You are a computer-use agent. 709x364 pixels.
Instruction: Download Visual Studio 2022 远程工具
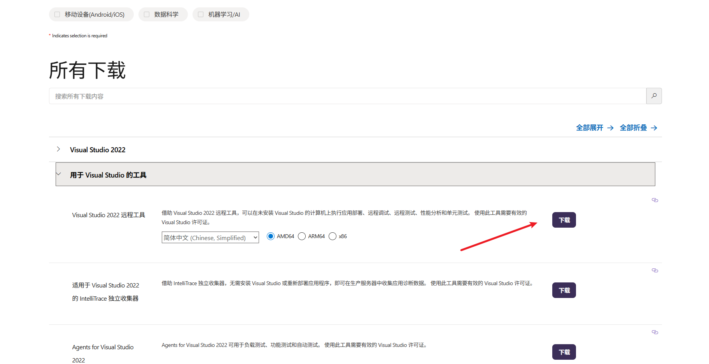[x=564, y=220]
